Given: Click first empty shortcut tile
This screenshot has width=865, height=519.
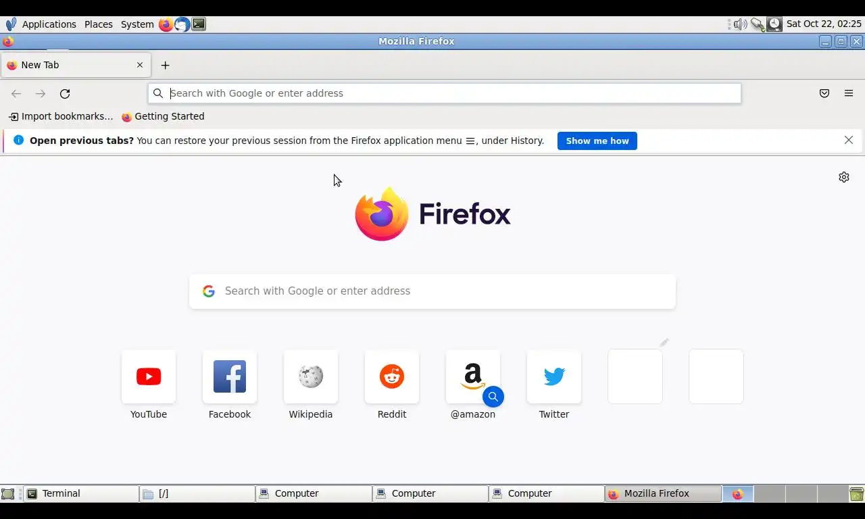Looking at the screenshot, I should tap(635, 376).
